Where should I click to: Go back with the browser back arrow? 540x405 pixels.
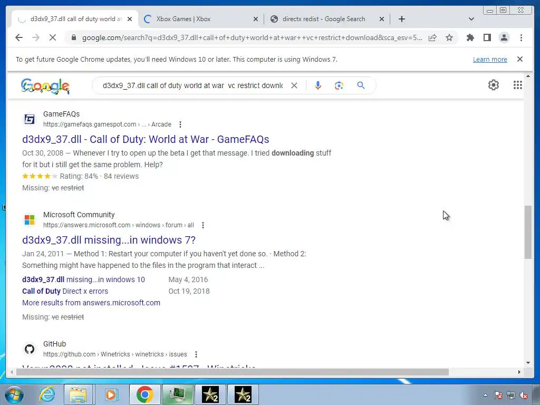point(19,37)
